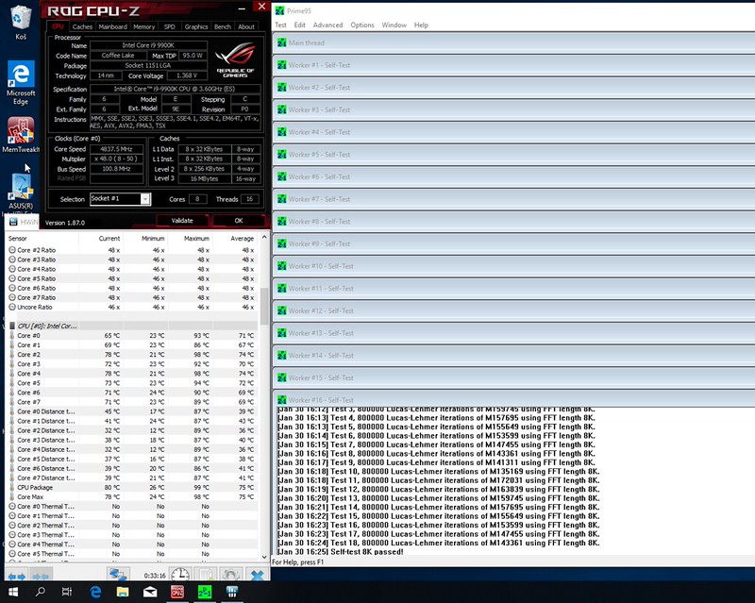This screenshot has height=603, width=755.
Task: Open Prime95 Advanced menu
Action: click(x=327, y=25)
